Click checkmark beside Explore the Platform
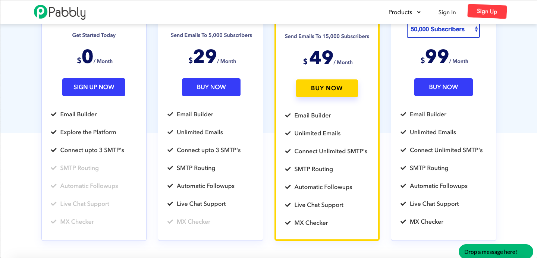 coord(54,132)
